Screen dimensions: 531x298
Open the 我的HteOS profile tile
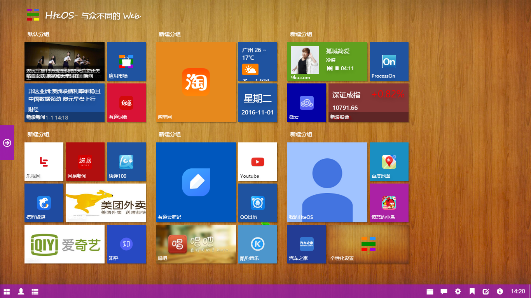tap(327, 182)
